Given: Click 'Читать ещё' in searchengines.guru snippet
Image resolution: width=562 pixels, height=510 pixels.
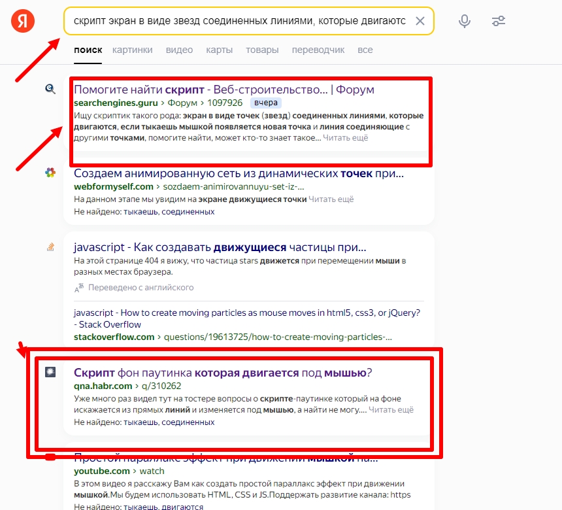Looking at the screenshot, I should point(346,138).
